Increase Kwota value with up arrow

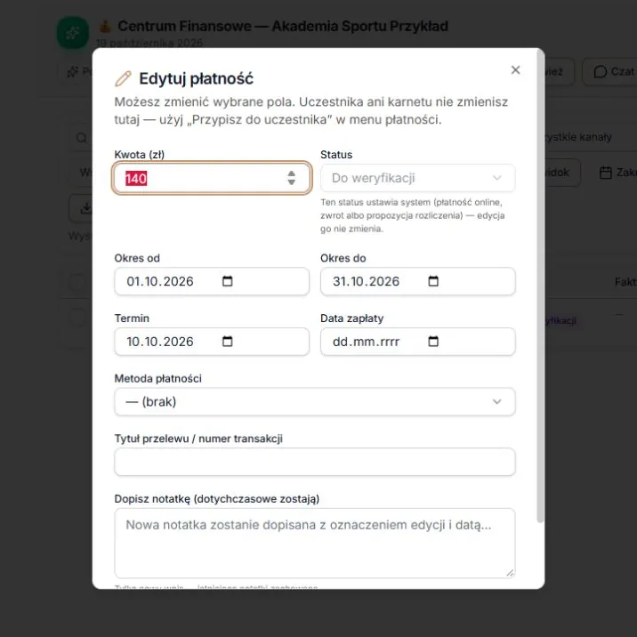[291, 173]
